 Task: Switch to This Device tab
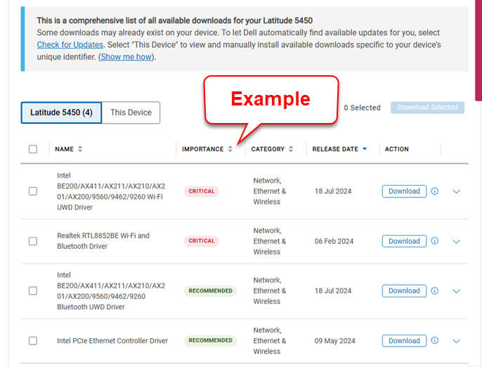131,112
